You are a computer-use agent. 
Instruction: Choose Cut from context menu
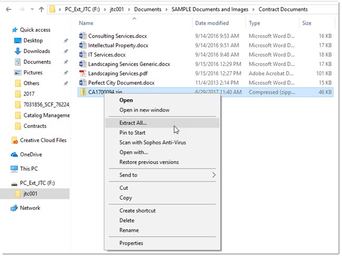pos(123,188)
